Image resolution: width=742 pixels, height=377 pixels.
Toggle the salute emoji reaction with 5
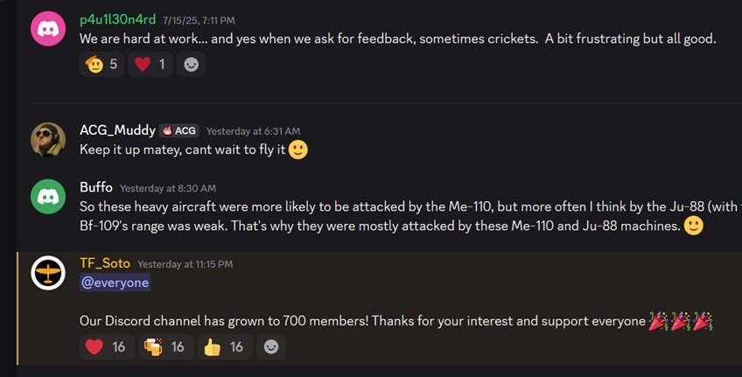pos(101,64)
